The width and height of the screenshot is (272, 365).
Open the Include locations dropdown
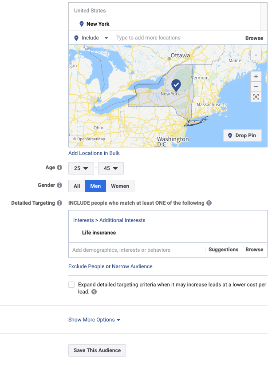[91, 38]
